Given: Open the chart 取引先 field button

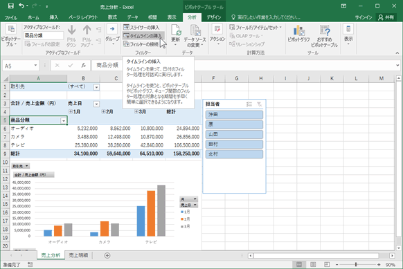Looking at the screenshot, I should click(21, 166).
